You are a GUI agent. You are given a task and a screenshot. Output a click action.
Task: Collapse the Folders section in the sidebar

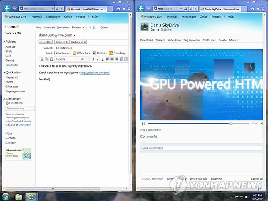point(4,42)
